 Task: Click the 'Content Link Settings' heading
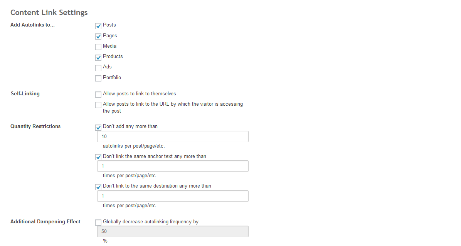point(49,12)
